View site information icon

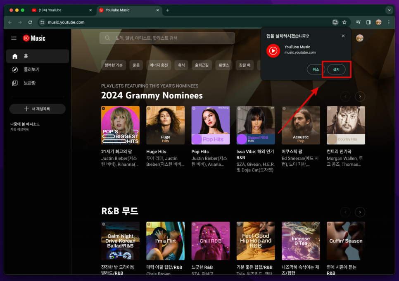pyautogui.click(x=42, y=22)
